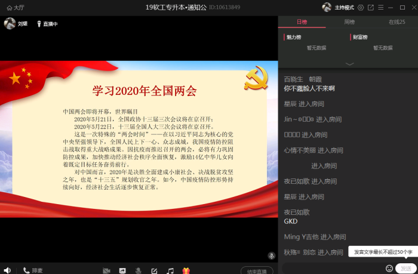This screenshot has height=274, width=418.
Task: Click the pop-out share window icon
Action: pyautogui.click(x=371, y=8)
